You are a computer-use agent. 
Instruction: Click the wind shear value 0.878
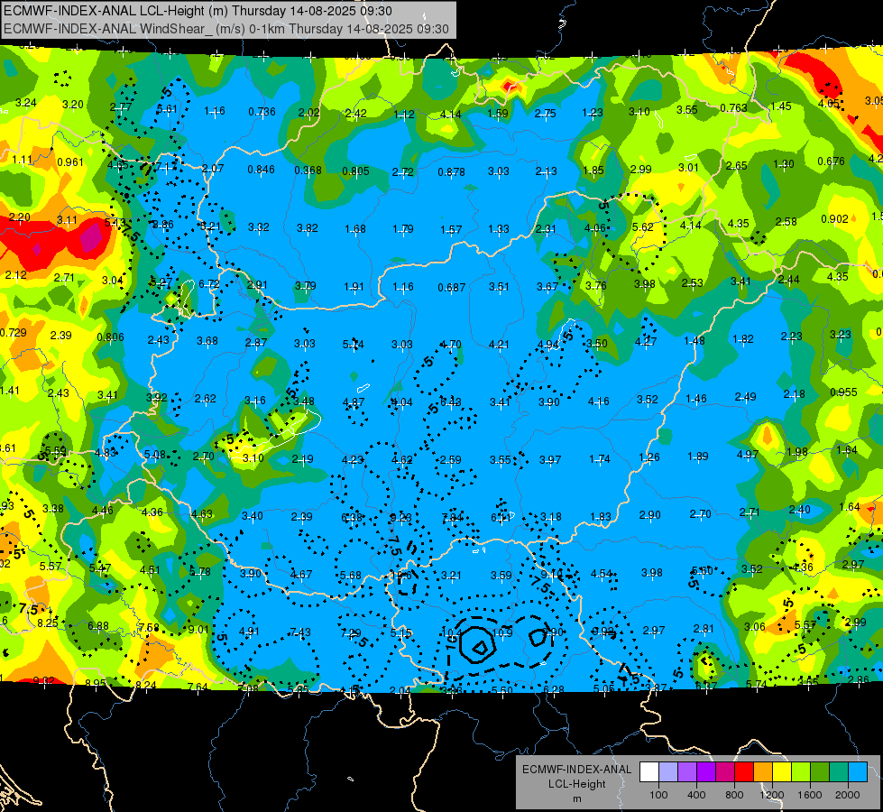point(452,171)
